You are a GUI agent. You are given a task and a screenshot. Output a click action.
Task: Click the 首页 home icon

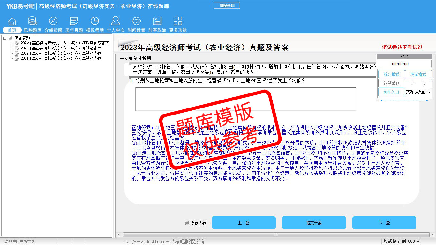point(12,21)
